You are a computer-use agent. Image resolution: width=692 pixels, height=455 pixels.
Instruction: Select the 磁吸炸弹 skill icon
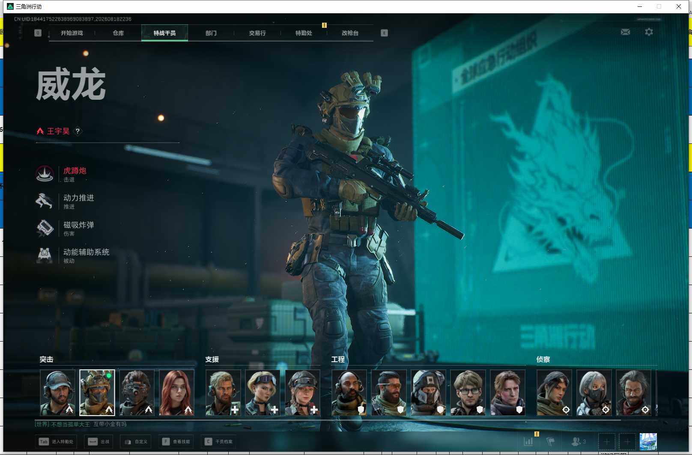pyautogui.click(x=45, y=228)
